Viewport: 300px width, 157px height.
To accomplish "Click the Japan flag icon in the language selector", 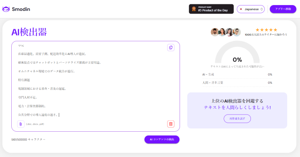I will (241, 9).
